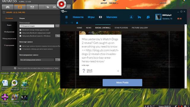The height and width of the screenshot is (107, 190).
Task: Open Изображения section in Bandicam sidebar
Action: (x=9, y=32)
